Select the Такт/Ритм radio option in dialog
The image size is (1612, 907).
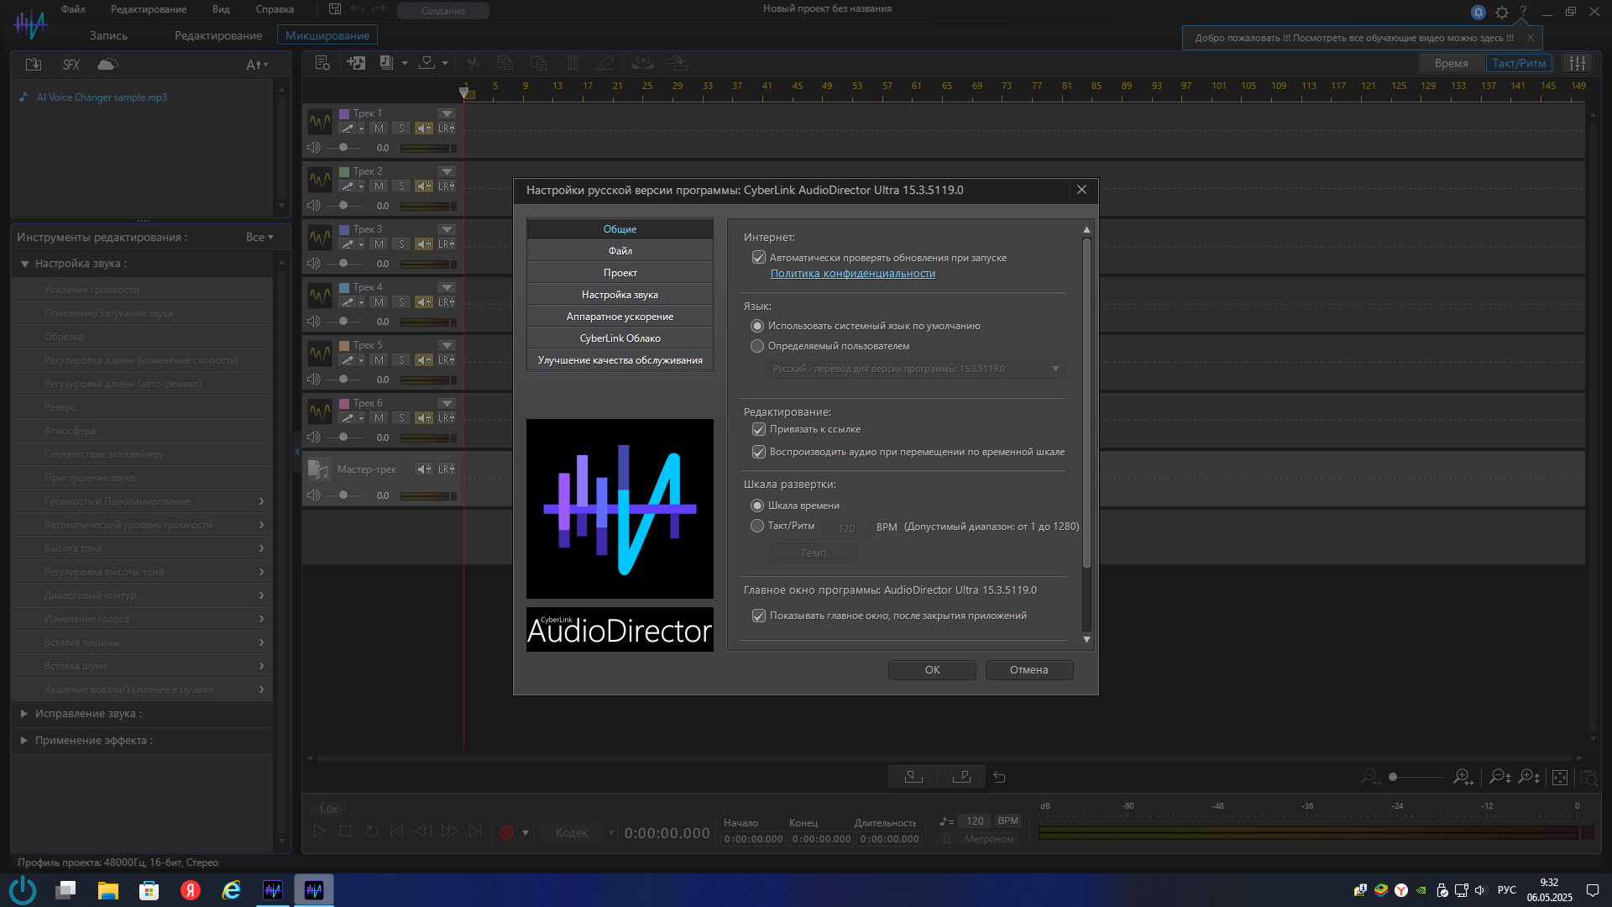pos(757,526)
